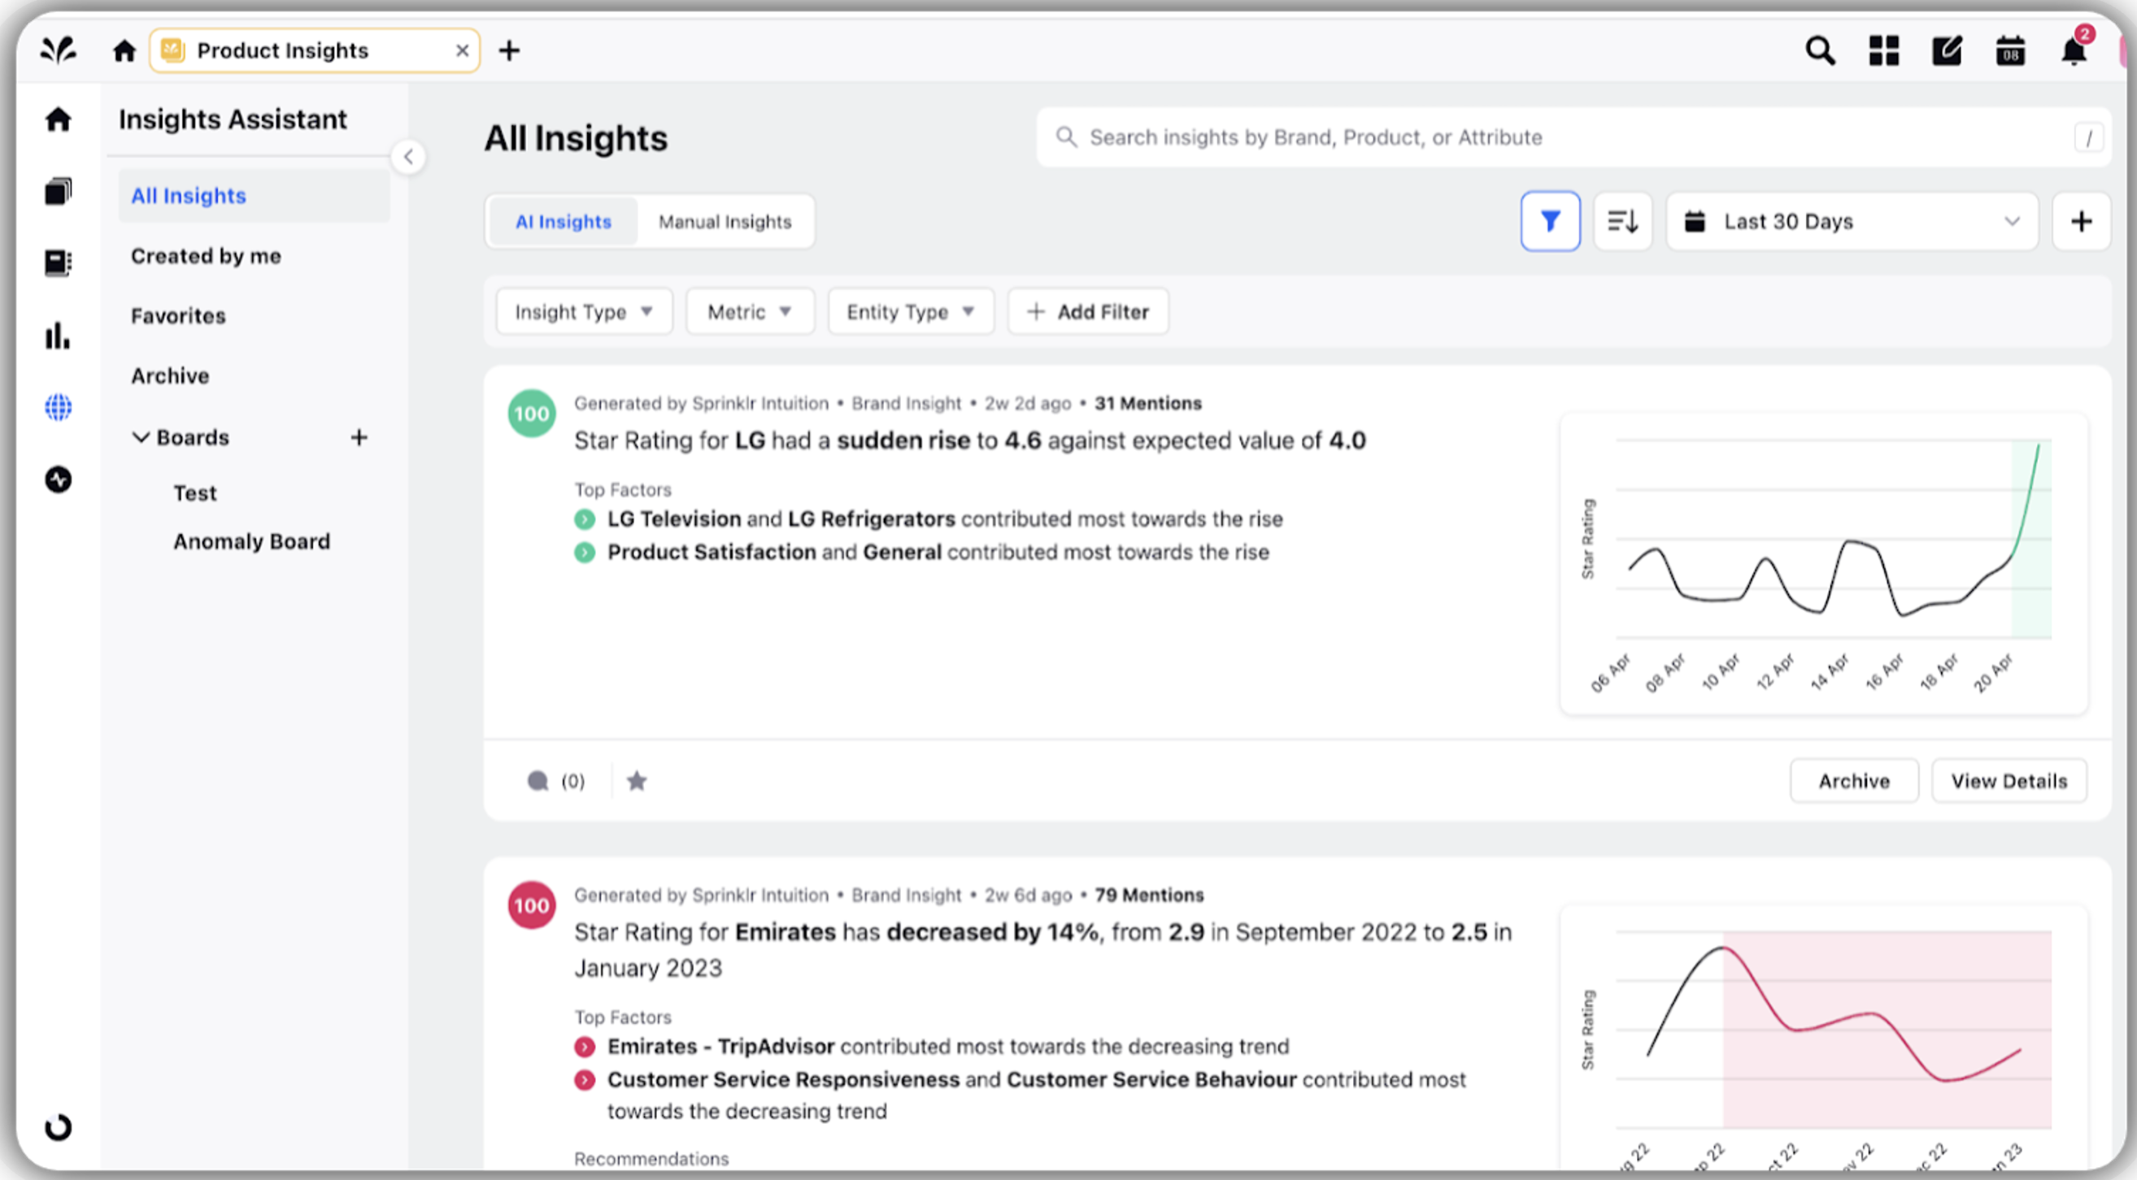Open the globe sidebar icon
The height and width of the screenshot is (1180, 2137).
(58, 407)
